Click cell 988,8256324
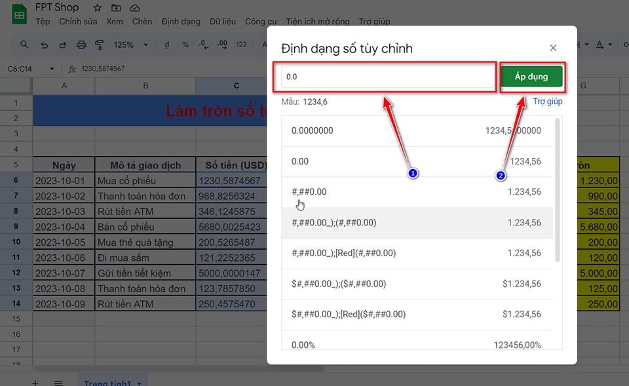The width and height of the screenshot is (629, 386). point(231,196)
